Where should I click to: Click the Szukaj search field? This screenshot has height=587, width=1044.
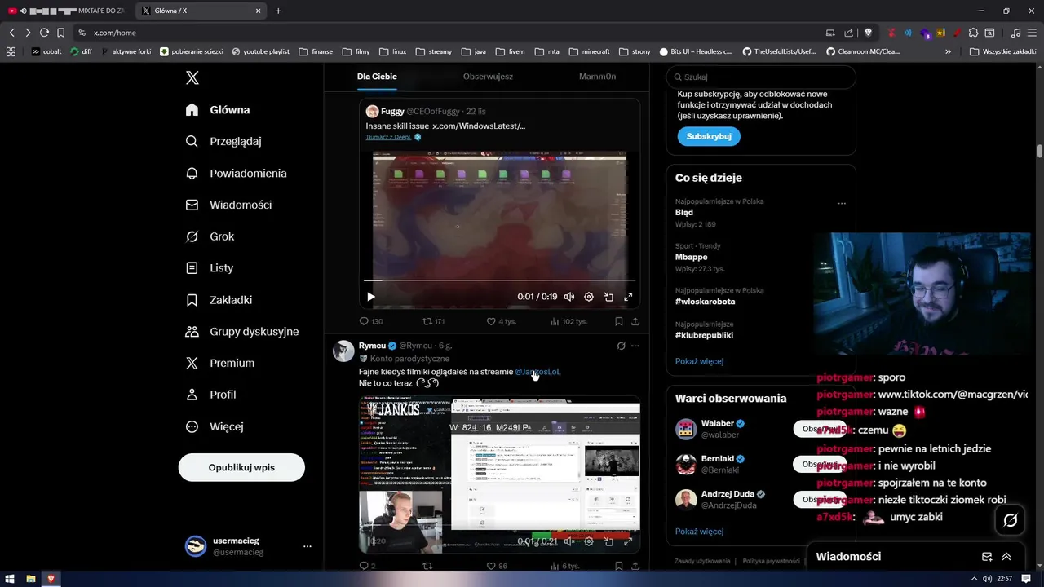[761, 77]
